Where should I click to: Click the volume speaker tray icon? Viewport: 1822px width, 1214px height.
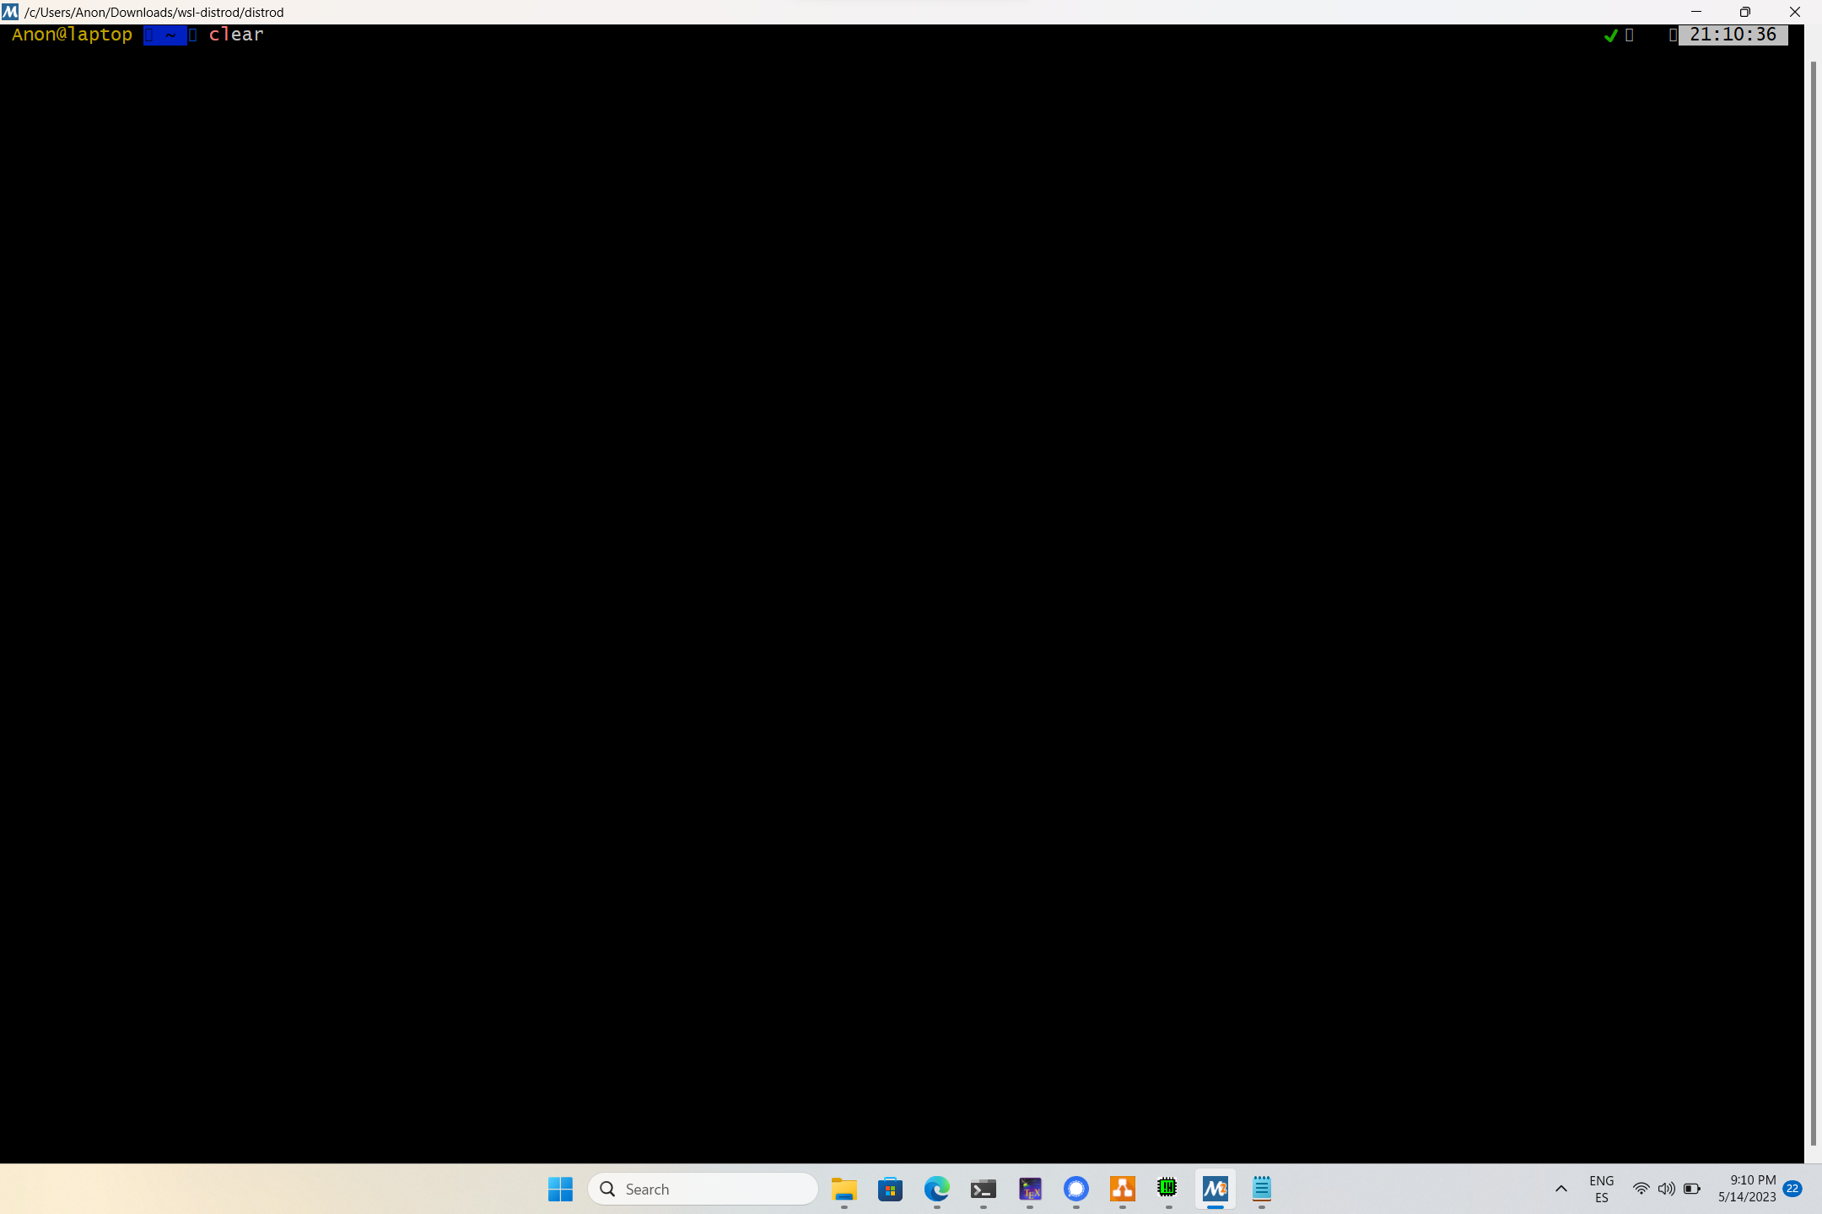pos(1666,1189)
